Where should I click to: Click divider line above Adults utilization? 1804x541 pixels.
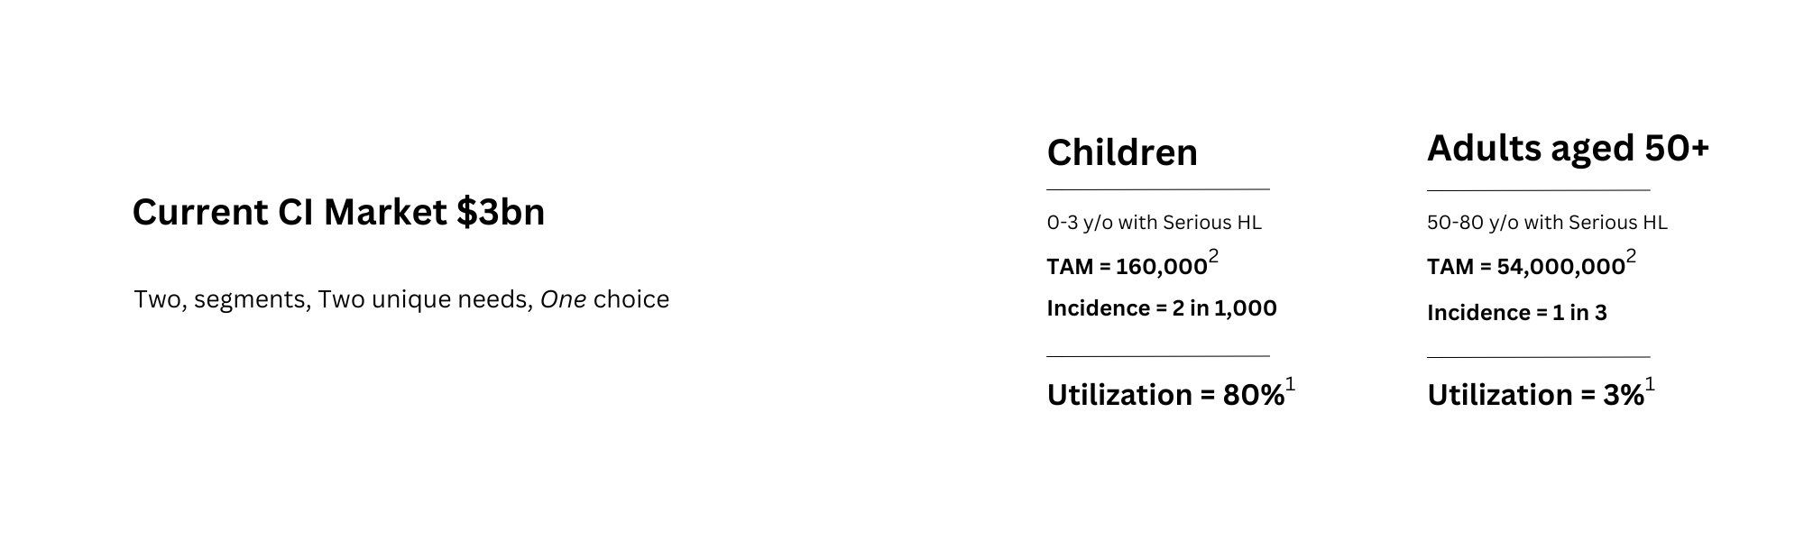coord(1539,357)
